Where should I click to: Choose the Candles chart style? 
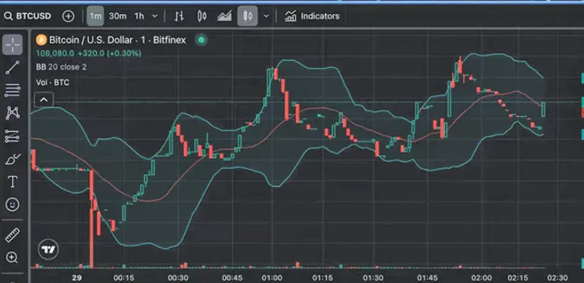pyautogui.click(x=202, y=16)
